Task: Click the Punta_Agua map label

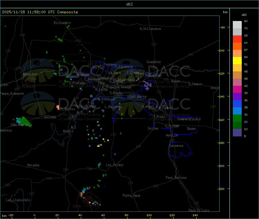Action: click(131, 195)
